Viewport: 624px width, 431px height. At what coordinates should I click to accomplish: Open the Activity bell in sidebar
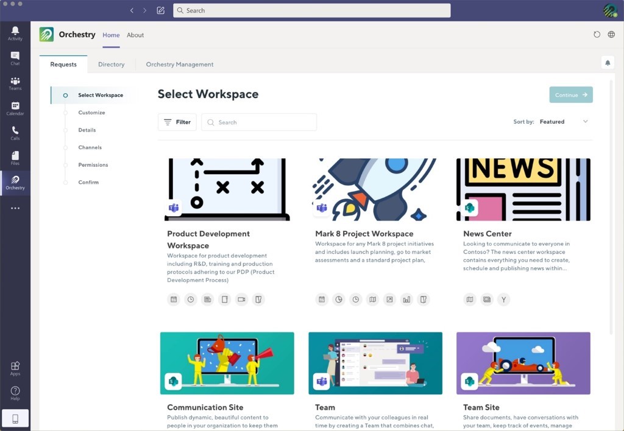[15, 33]
